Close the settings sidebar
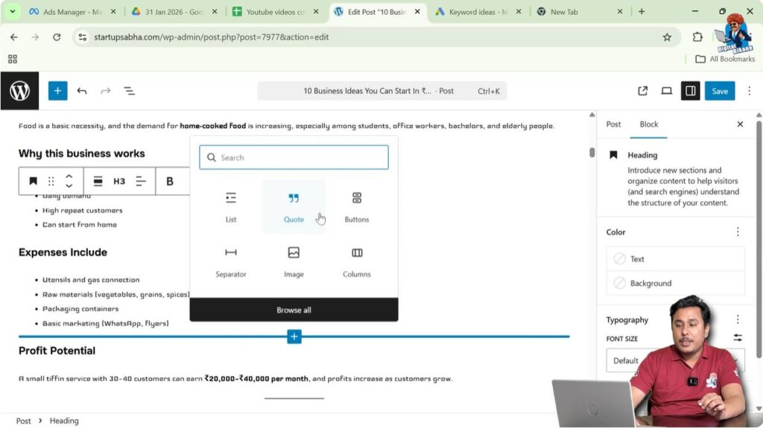Viewport: 763px width, 428px height. [740, 124]
